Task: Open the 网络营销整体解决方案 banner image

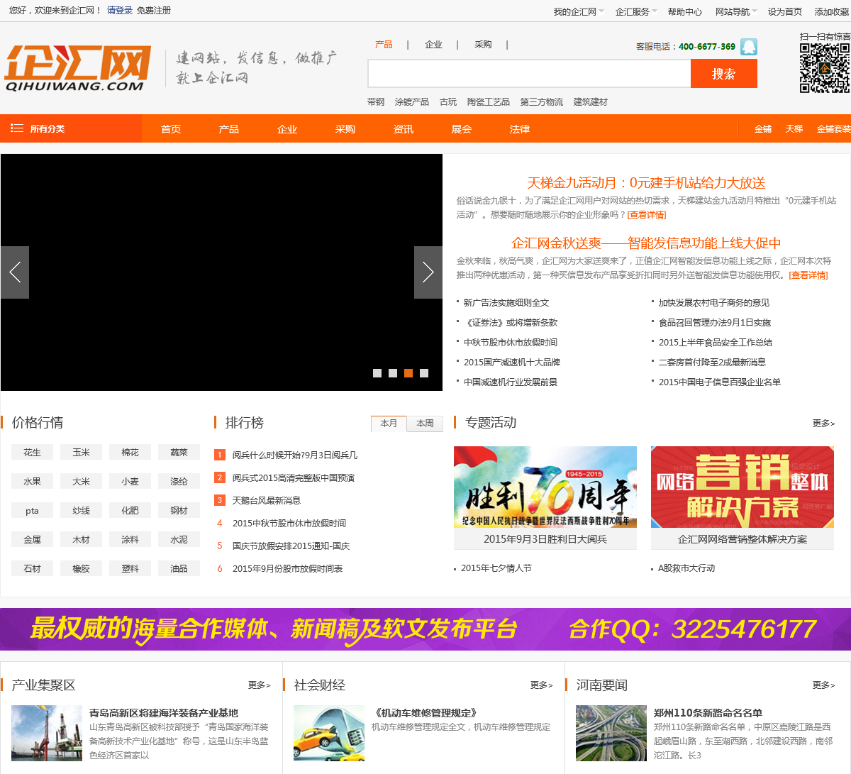Action: (x=742, y=487)
